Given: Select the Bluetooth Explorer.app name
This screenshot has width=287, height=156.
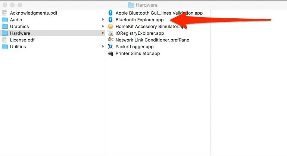Looking at the screenshot, I should click(140, 20).
